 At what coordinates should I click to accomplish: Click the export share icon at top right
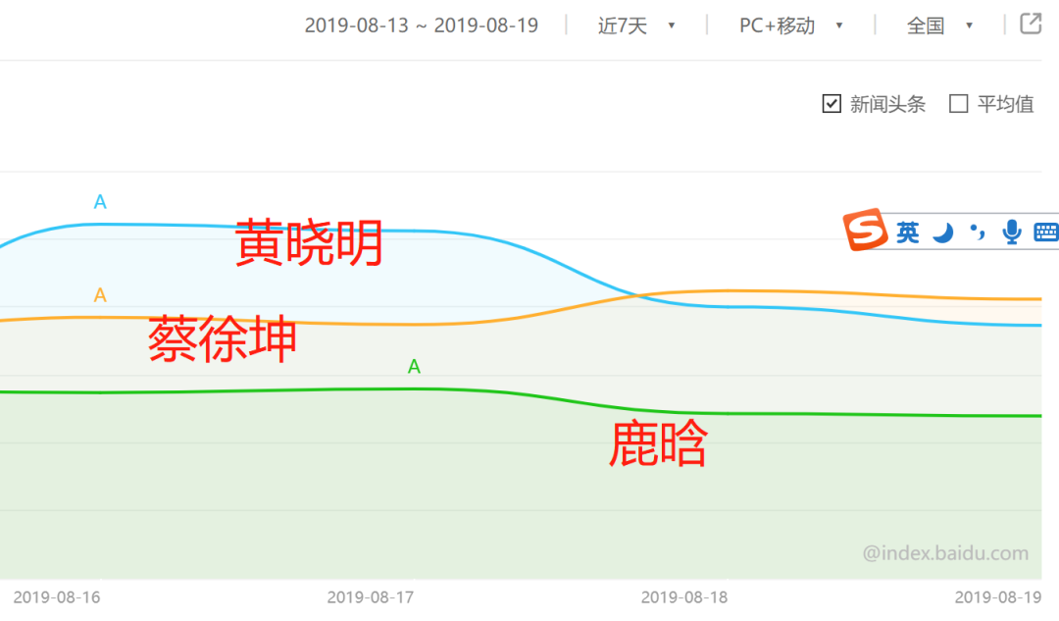click(1031, 24)
